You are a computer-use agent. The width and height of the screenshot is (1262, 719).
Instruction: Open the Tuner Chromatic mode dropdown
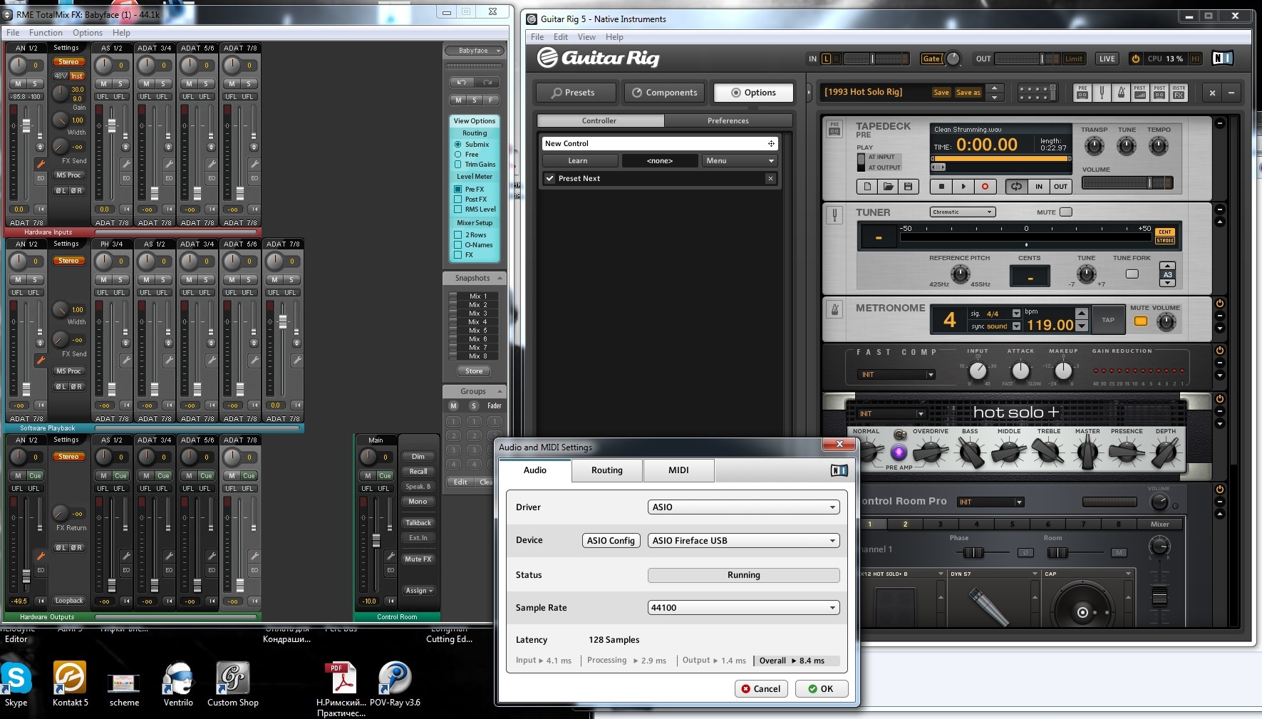point(963,212)
